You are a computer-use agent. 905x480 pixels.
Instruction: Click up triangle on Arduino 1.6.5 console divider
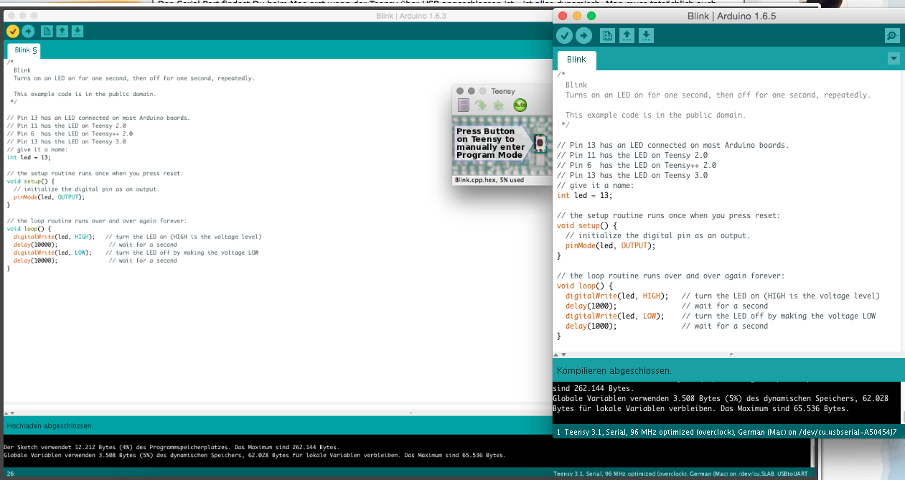click(x=556, y=354)
